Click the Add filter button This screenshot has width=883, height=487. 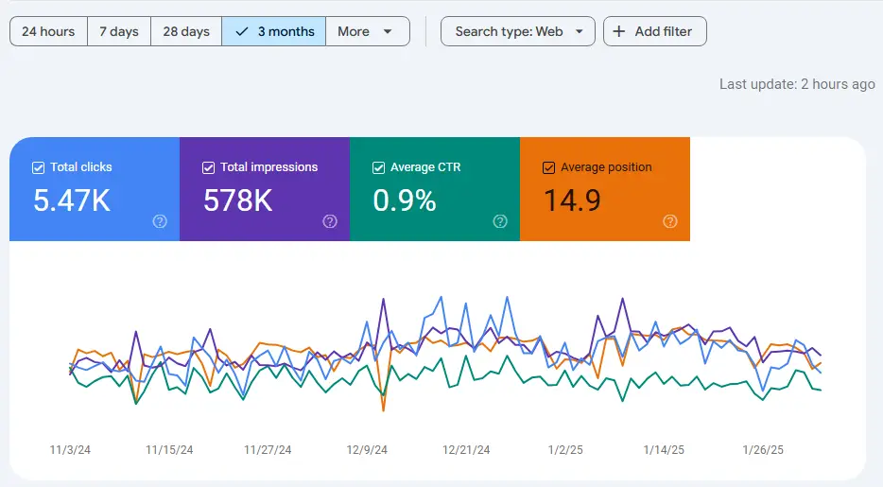(654, 31)
